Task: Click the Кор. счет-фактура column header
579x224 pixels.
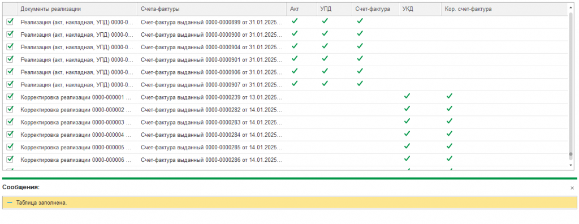Action: 504,9
